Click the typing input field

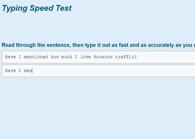point(105,71)
